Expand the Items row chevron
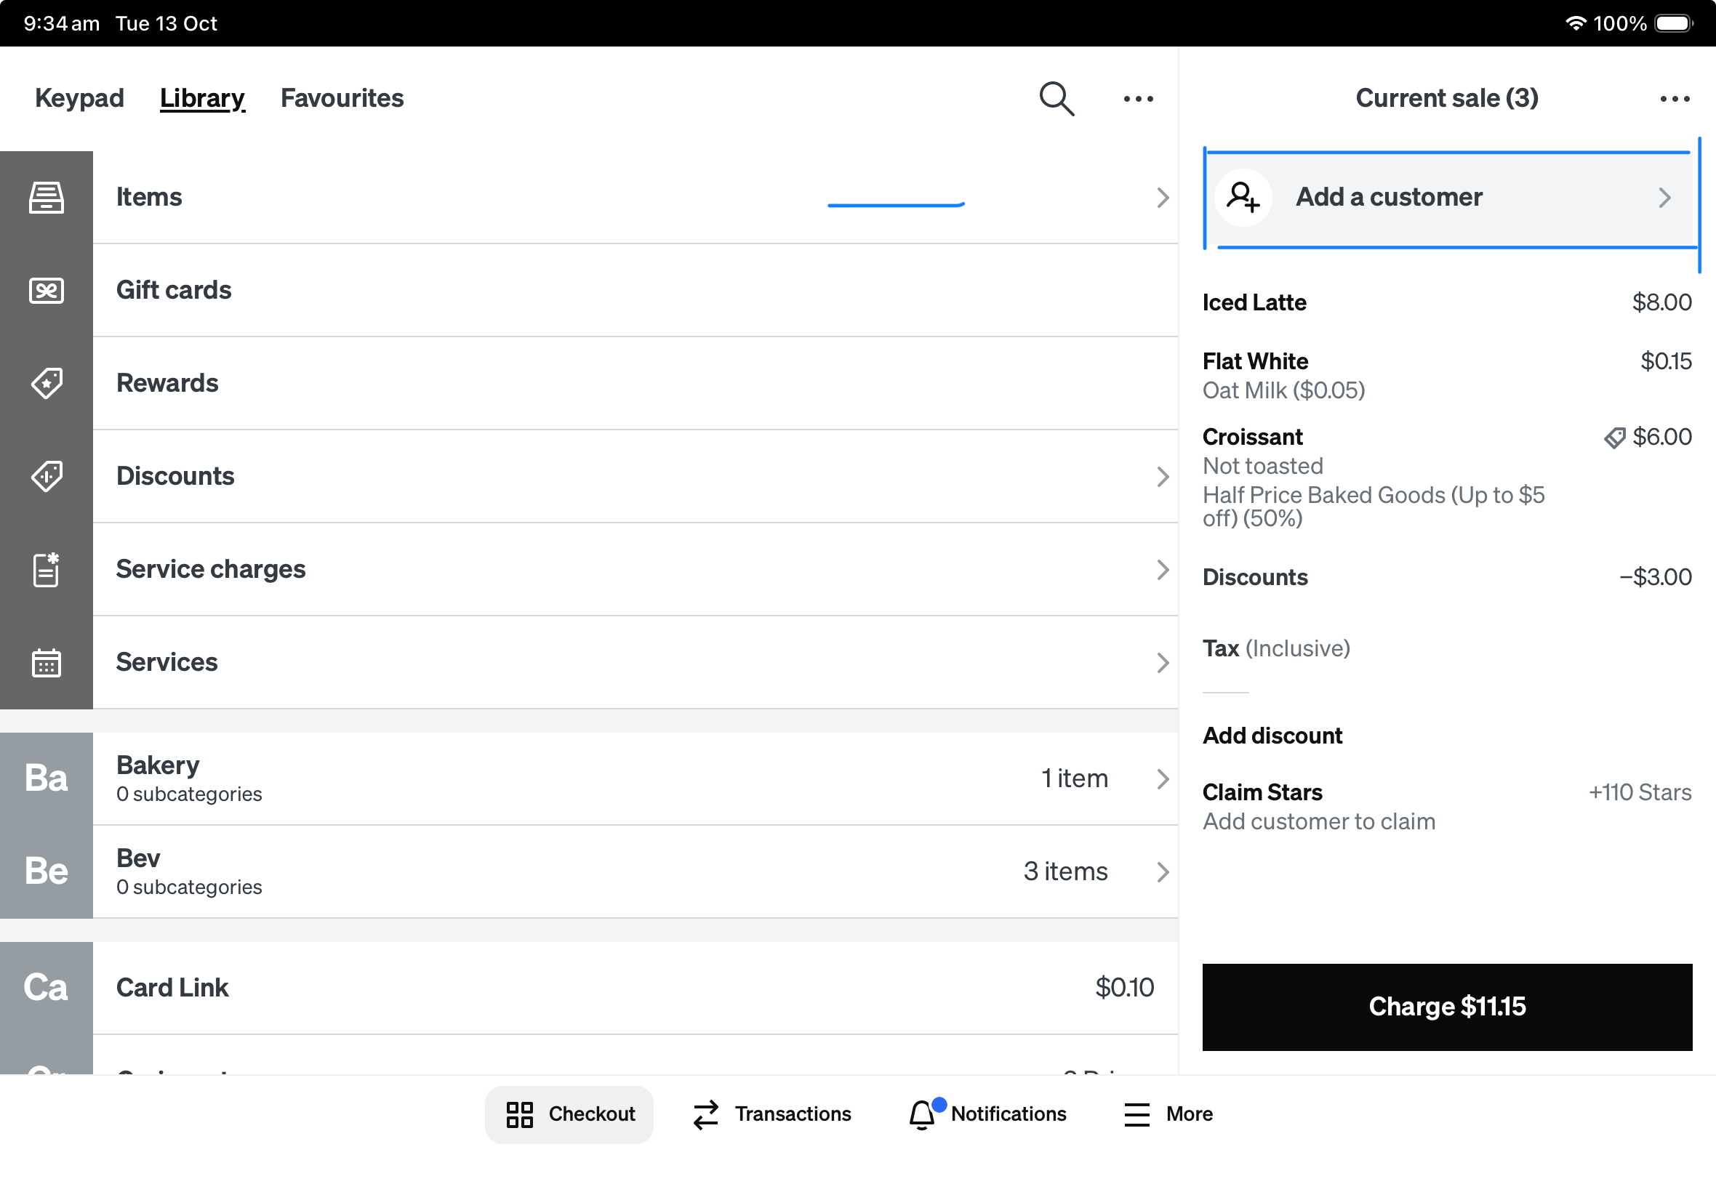This screenshot has height=1192, width=1716. (x=1163, y=197)
